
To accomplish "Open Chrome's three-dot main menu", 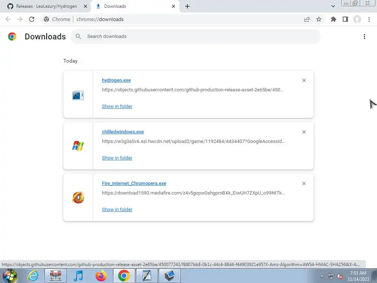I will [369, 19].
